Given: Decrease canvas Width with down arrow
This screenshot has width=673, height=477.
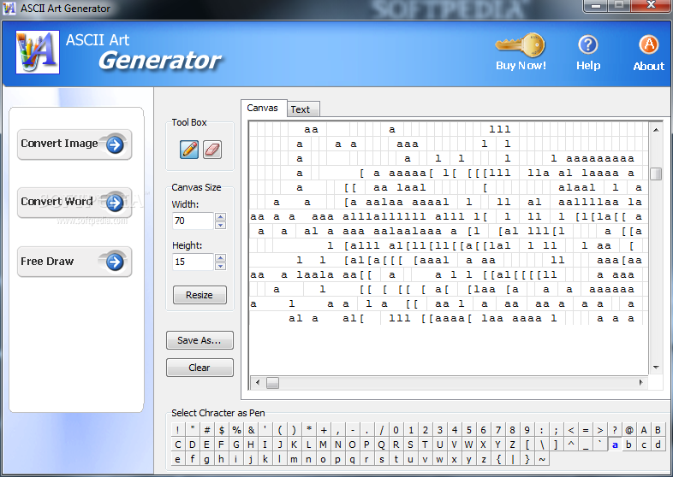Looking at the screenshot, I should [220, 225].
